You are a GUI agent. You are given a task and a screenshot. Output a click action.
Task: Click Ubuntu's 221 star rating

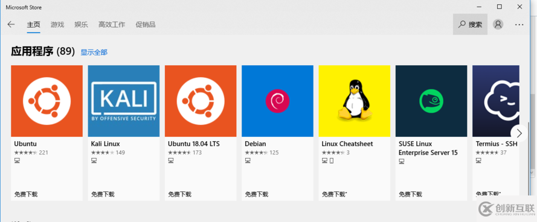tap(31, 153)
